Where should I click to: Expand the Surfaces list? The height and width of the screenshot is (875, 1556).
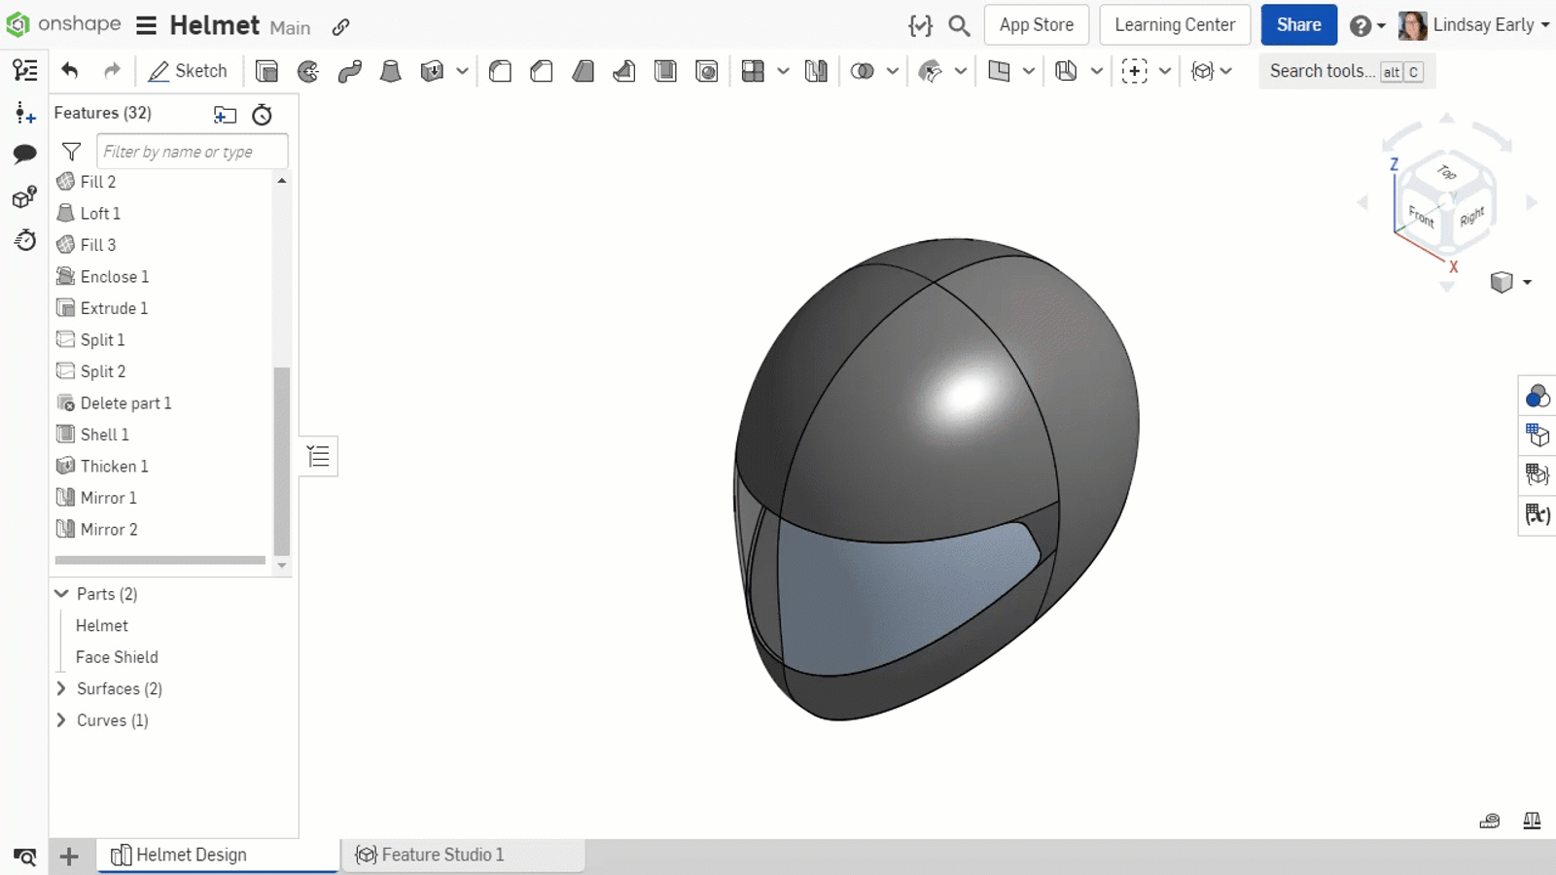coord(61,688)
